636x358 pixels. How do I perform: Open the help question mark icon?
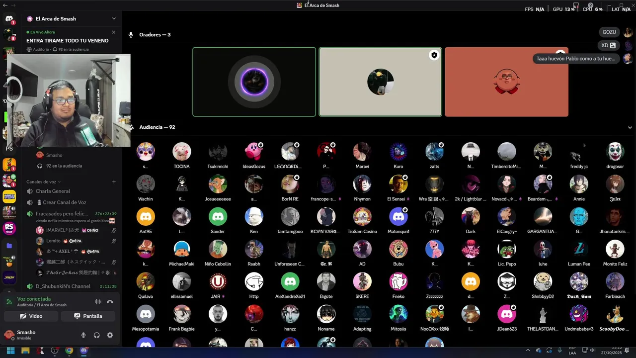tap(590, 5)
